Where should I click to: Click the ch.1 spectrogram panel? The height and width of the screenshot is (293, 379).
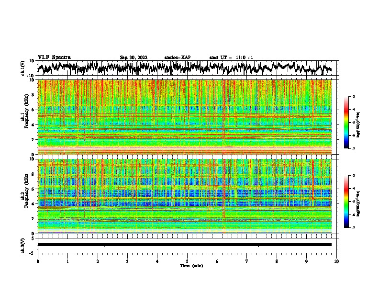coord(185,117)
